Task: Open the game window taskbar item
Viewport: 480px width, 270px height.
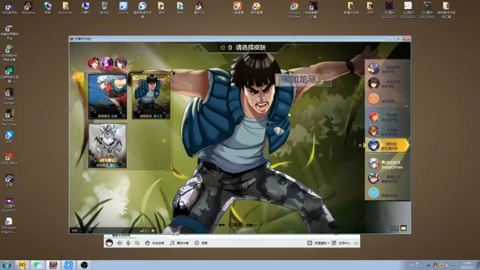Action: click(x=53, y=265)
